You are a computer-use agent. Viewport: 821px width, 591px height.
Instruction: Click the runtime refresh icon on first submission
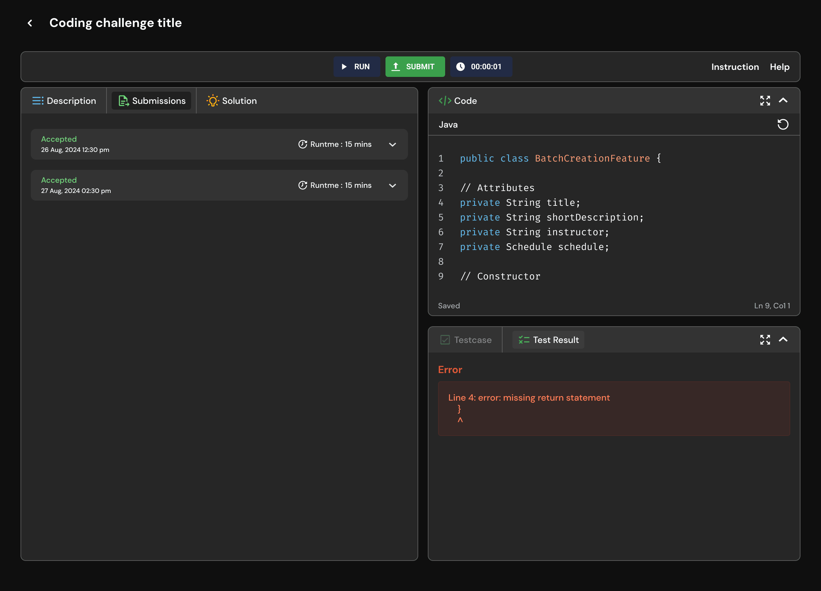[x=303, y=144]
